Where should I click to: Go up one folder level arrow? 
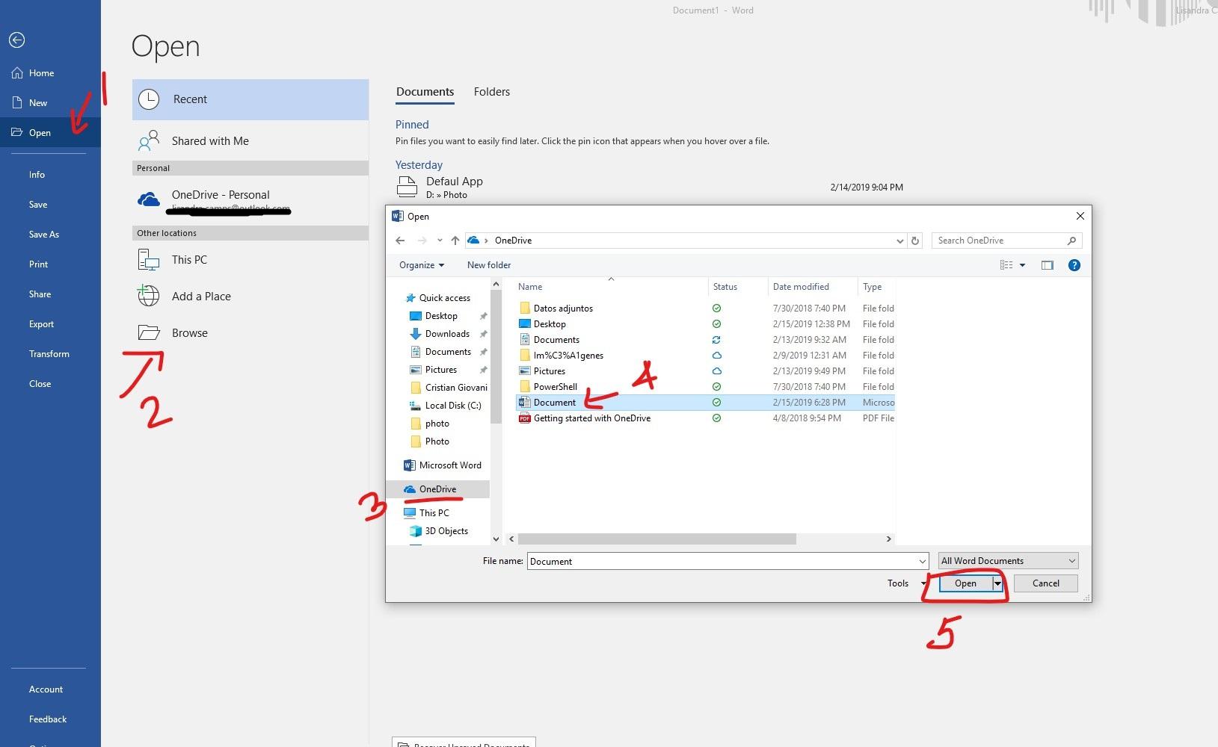[x=455, y=241]
